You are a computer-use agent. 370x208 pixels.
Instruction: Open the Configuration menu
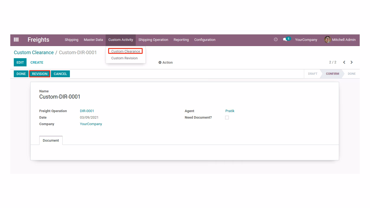(205, 40)
